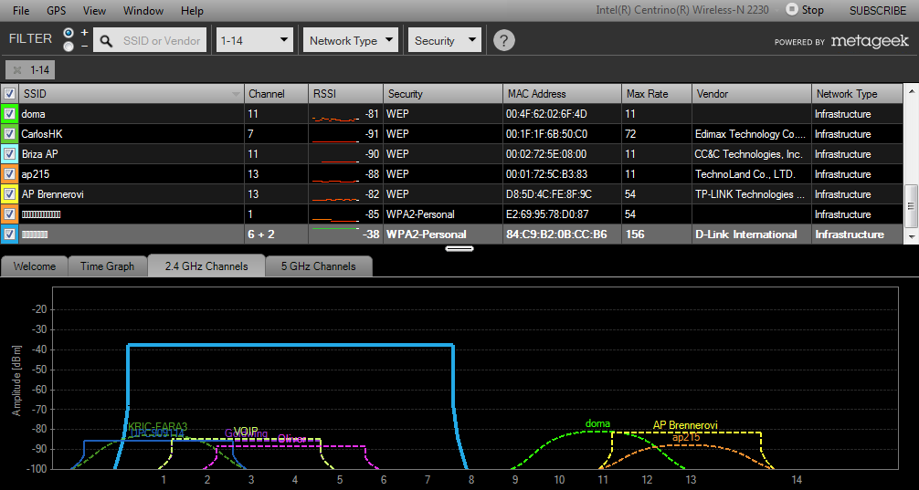Open the 1-14 channels dropdown
This screenshot has width=919, height=490.
click(255, 40)
